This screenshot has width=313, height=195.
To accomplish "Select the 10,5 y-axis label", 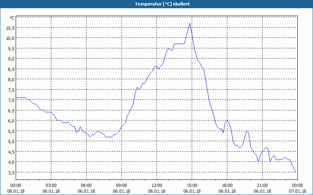I will [x=11, y=28].
